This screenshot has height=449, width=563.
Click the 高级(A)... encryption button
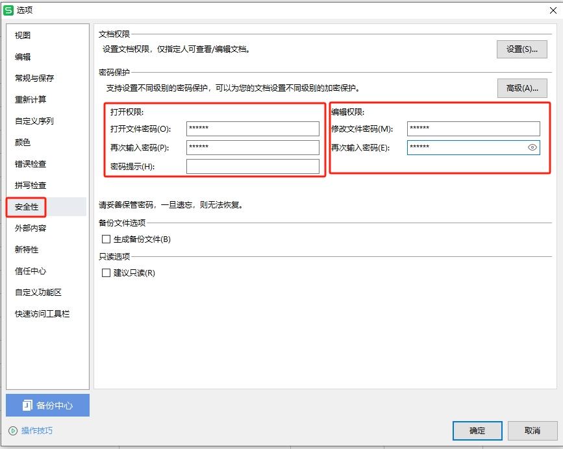pyautogui.click(x=522, y=88)
